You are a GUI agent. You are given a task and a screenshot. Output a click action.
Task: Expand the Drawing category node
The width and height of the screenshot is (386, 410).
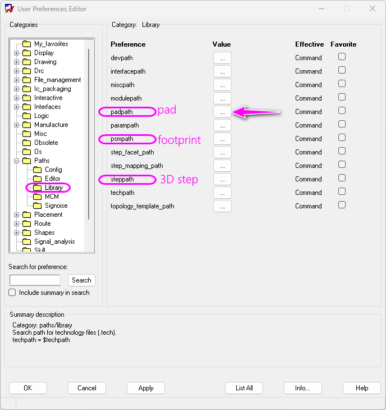pos(16,62)
